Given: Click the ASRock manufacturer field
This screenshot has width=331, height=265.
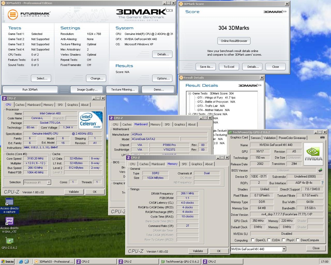Looking at the screenshot, I should pos(169,134).
